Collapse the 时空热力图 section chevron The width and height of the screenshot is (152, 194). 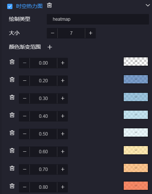pyautogui.click(x=148, y=5)
